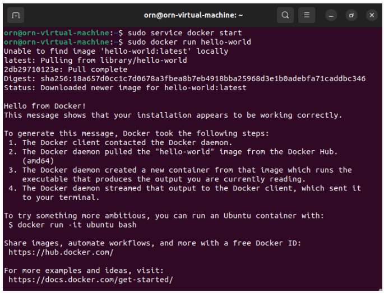This screenshot has width=384, height=293.
Task: Open the hamburger menu
Action: [307, 15]
